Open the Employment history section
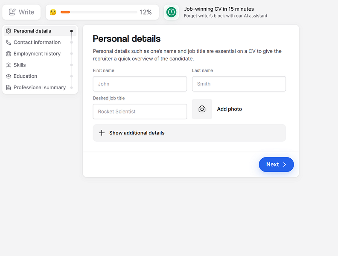The image size is (338, 256). (x=37, y=54)
